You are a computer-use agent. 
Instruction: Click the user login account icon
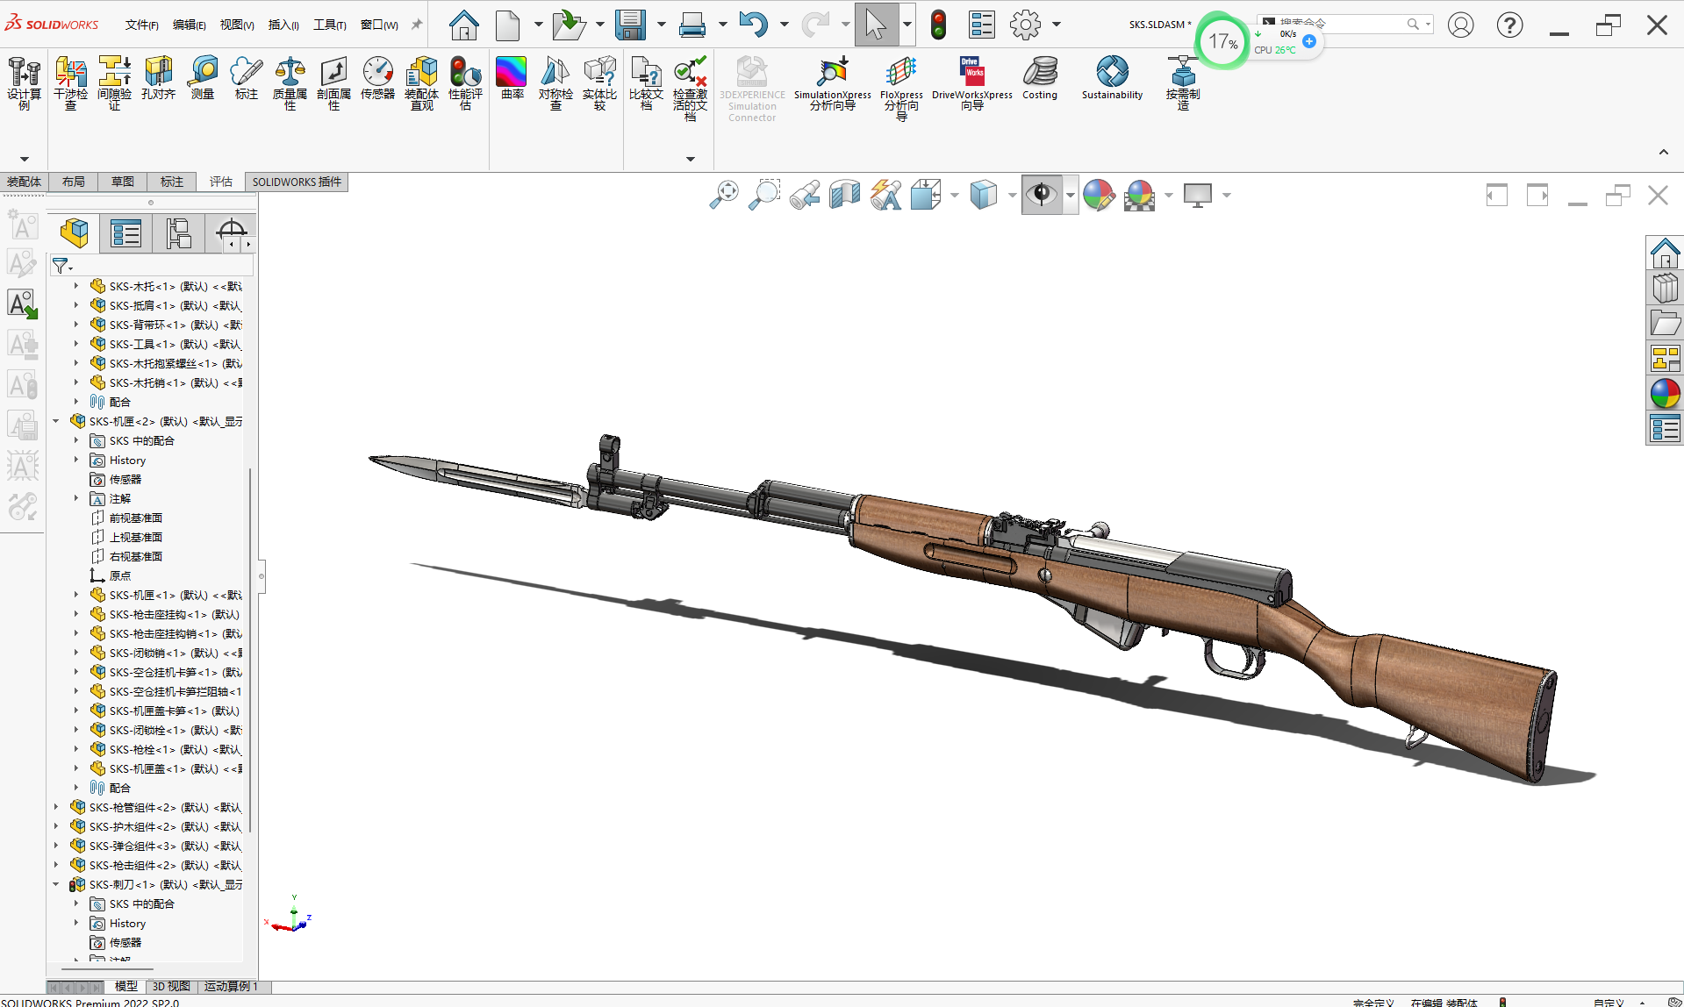click(1460, 25)
